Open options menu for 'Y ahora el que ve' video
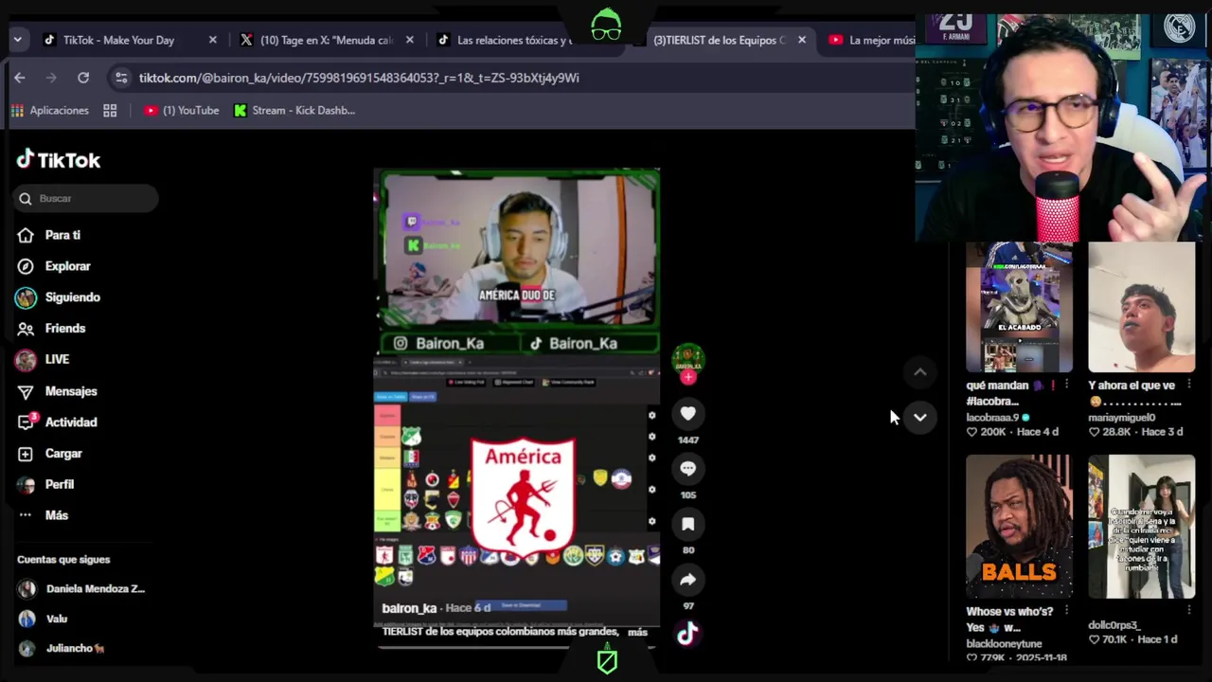The height and width of the screenshot is (682, 1212). (1188, 386)
